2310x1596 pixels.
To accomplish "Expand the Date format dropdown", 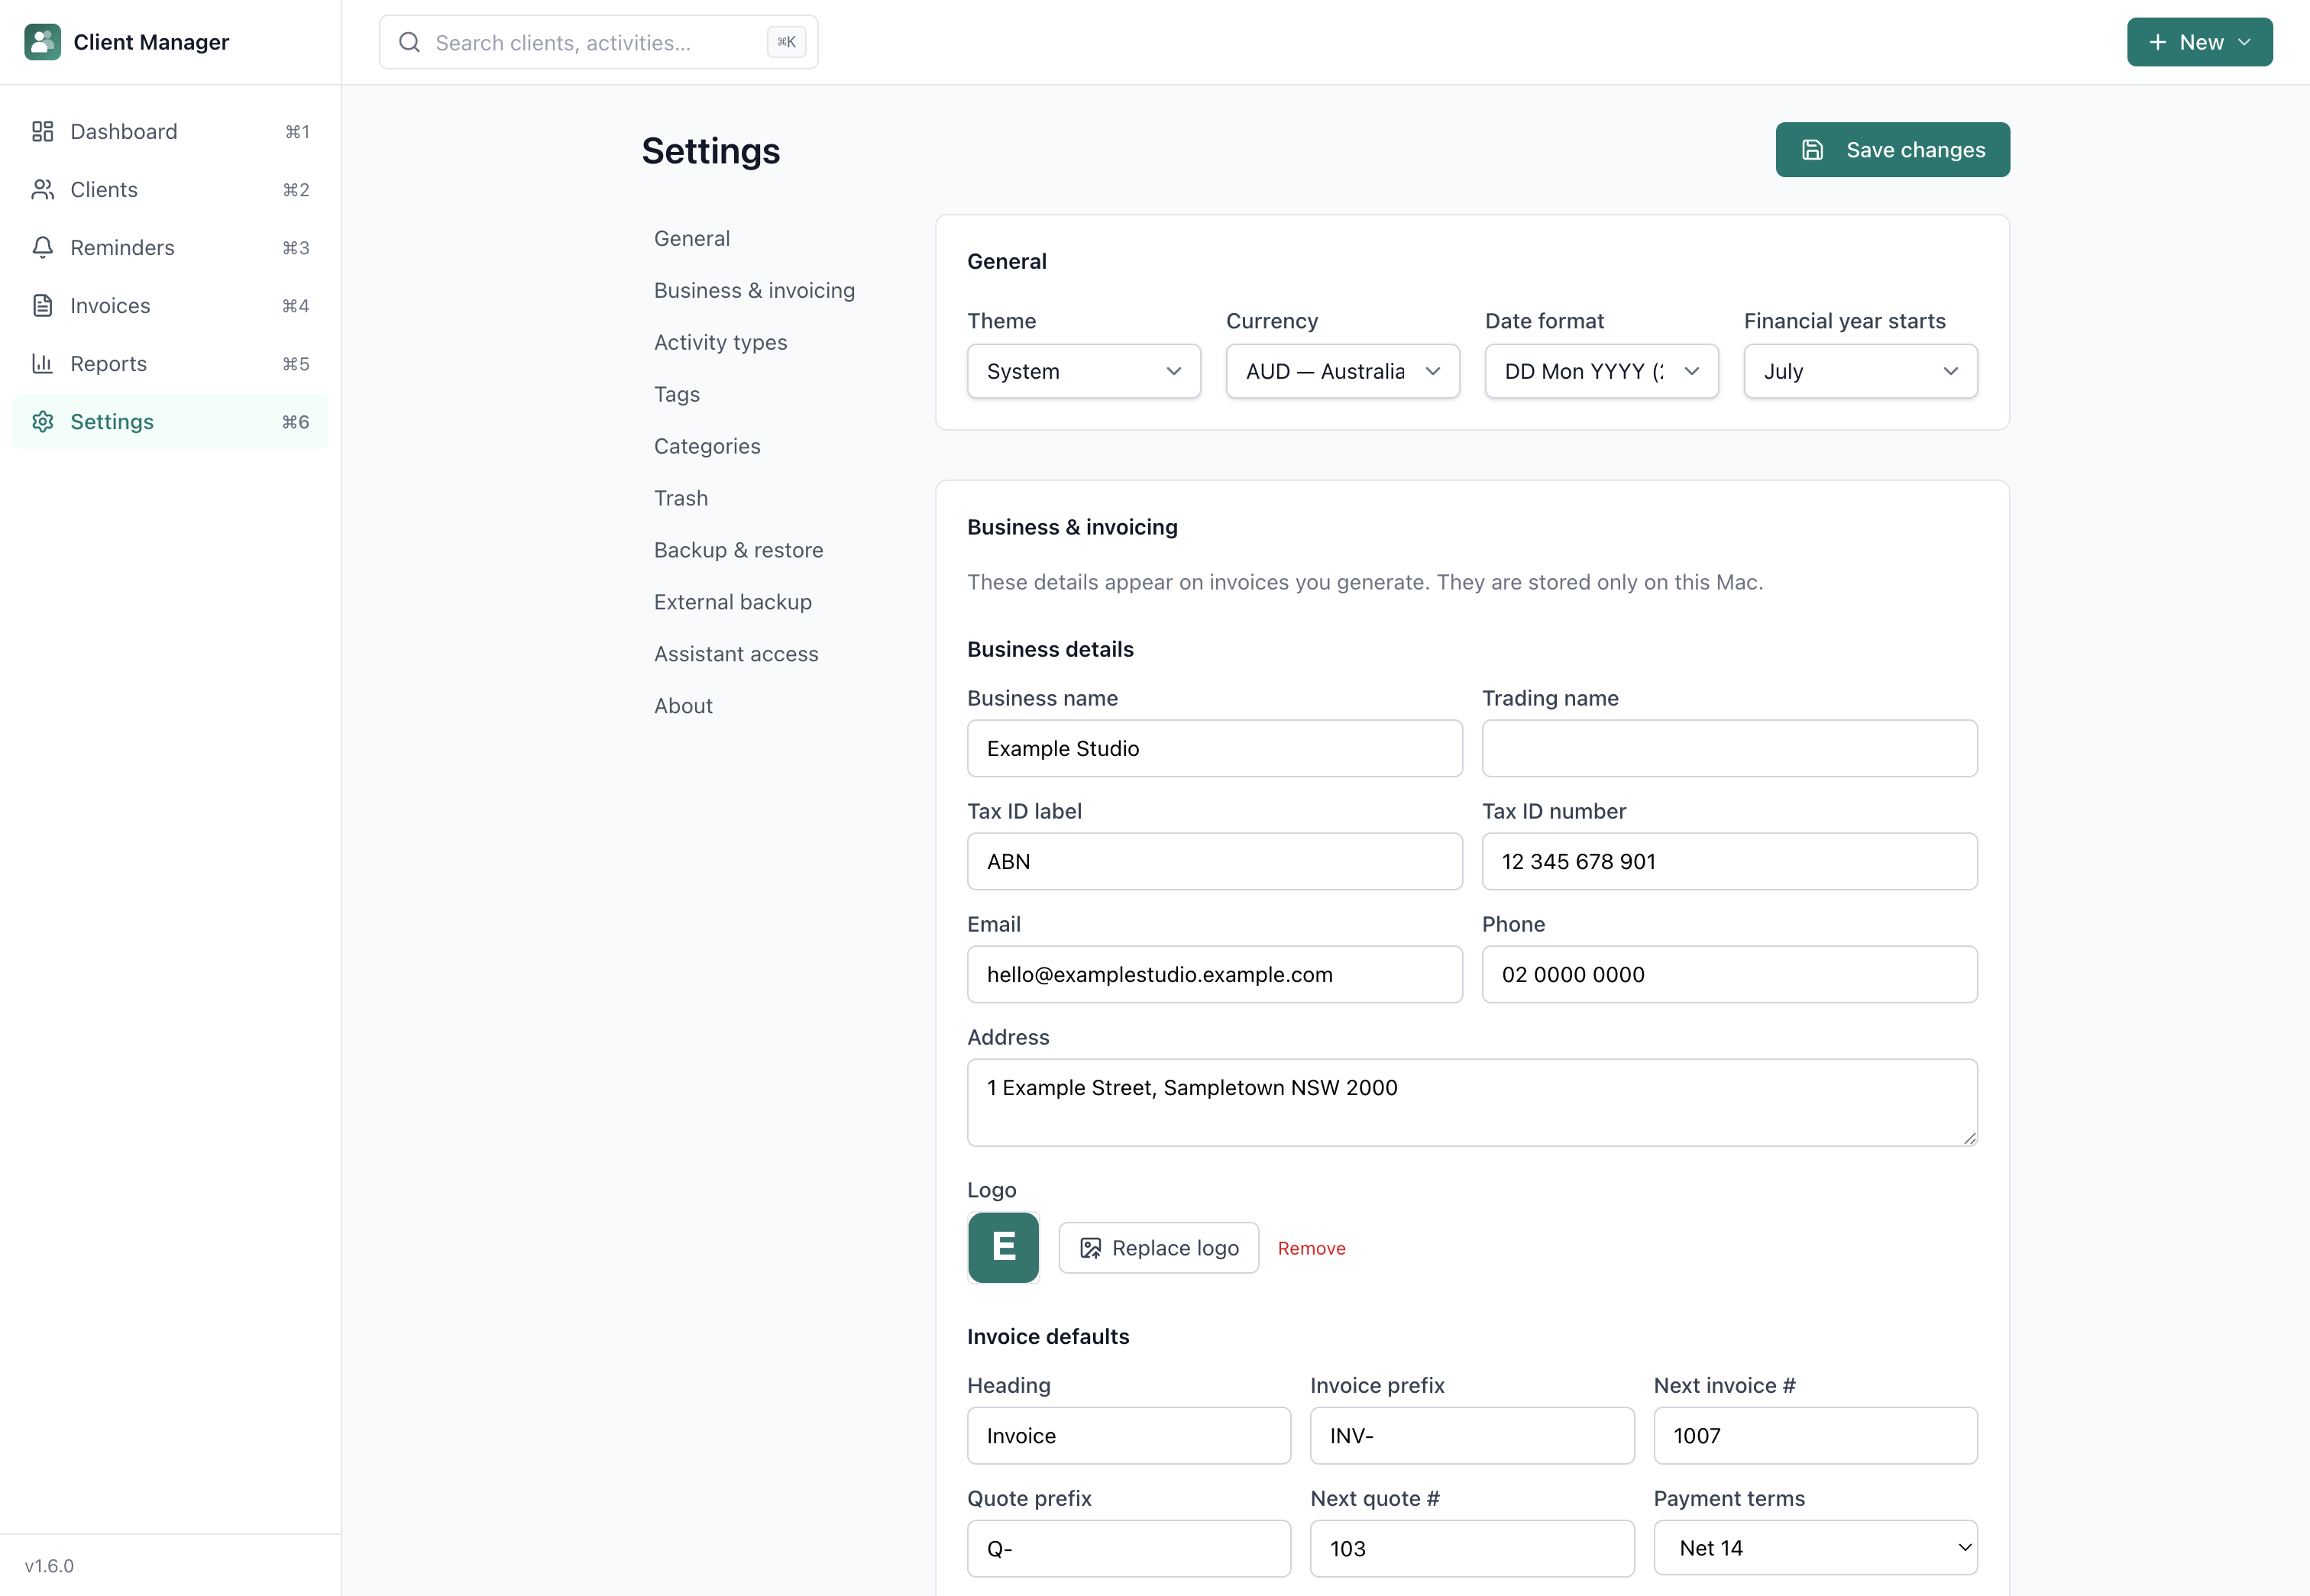I will click(x=1602, y=371).
